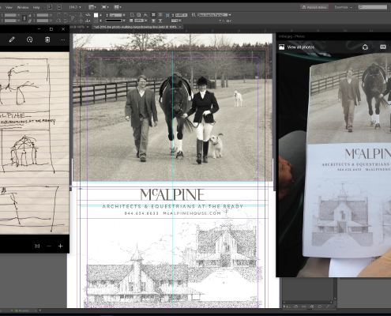Click the Corner Options icon
Screen dimensions: 391x316
tap(167, 15)
